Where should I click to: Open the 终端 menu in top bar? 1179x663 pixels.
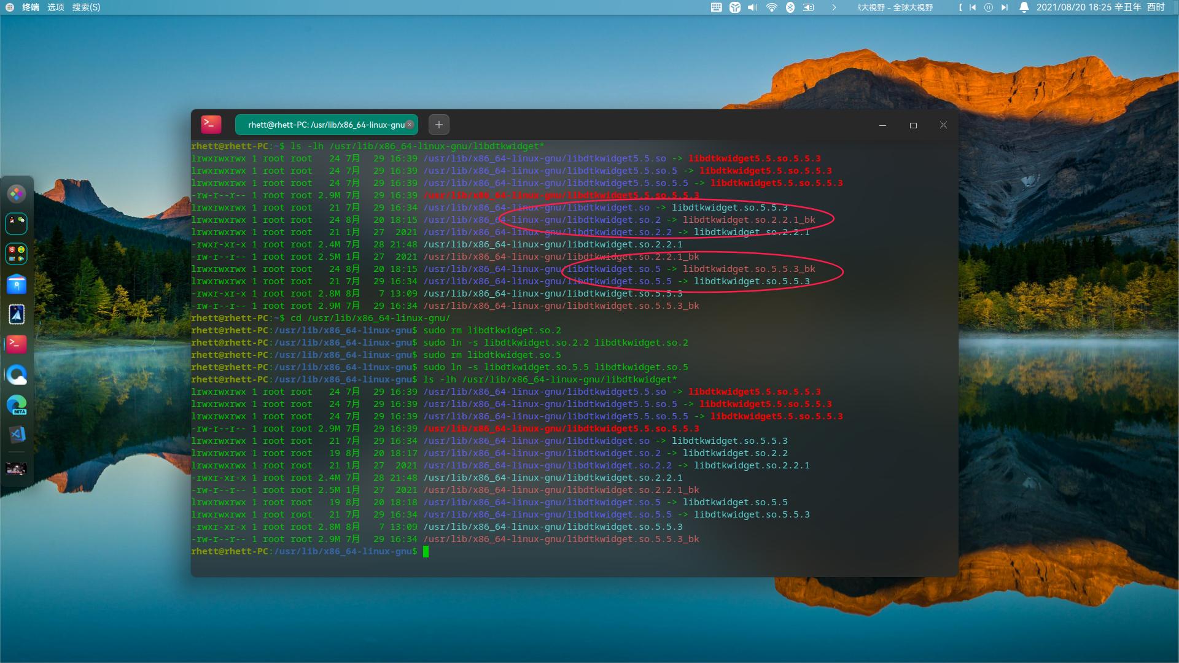pos(31,7)
